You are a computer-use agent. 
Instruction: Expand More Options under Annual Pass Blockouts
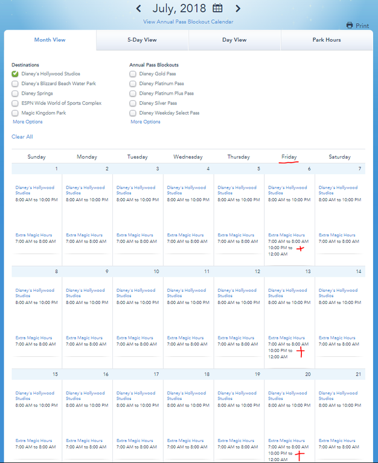coord(146,122)
